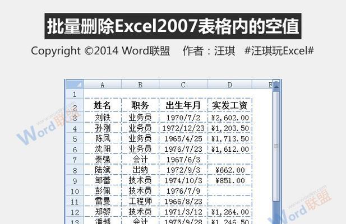Select row 4 header
This screenshot has width=346, height=224.
[75, 128]
